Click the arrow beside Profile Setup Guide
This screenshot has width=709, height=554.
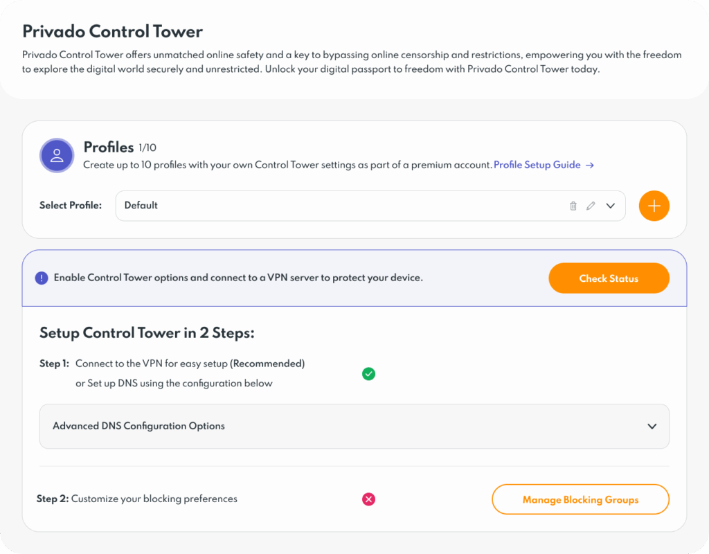pos(589,165)
